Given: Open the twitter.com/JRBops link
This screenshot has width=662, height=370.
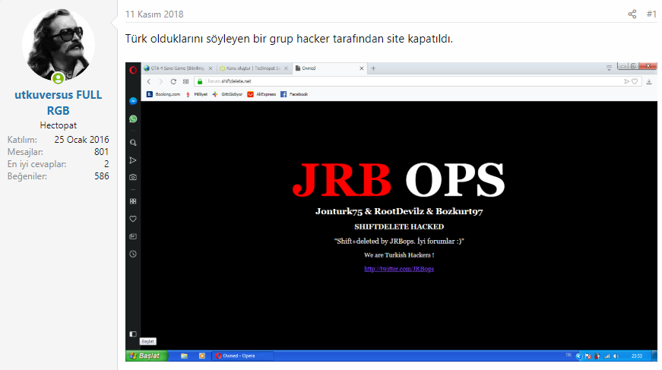Looking at the screenshot, I should tap(398, 268).
